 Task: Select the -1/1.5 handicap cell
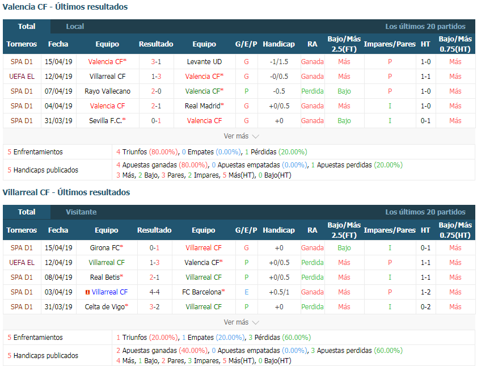pyautogui.click(x=279, y=62)
